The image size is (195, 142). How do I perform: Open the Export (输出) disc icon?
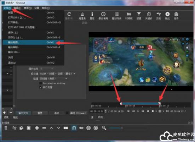click(167, 14)
